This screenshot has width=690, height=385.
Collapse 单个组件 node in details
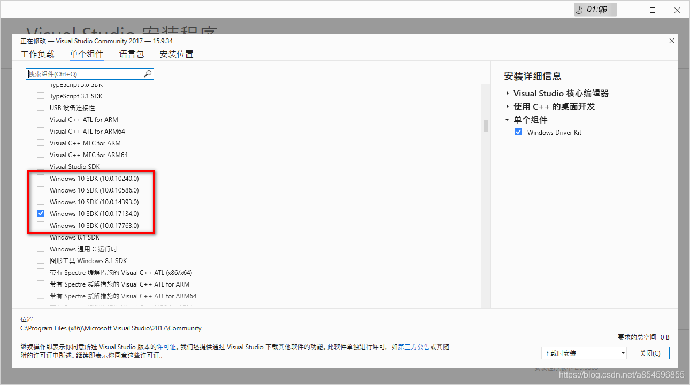coord(507,120)
